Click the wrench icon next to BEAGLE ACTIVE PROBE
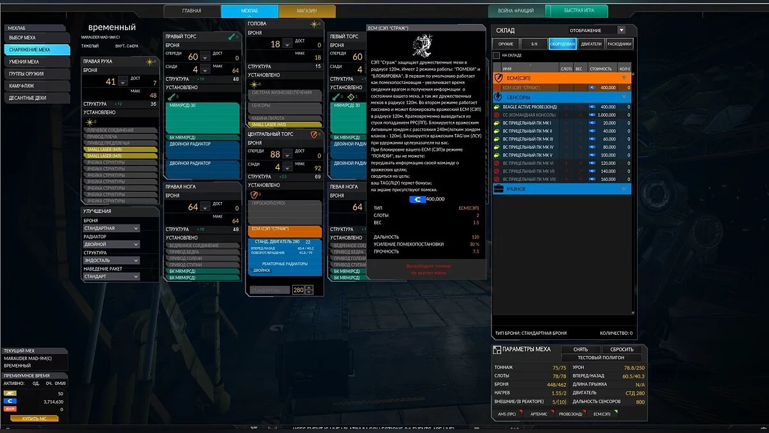 497,107
